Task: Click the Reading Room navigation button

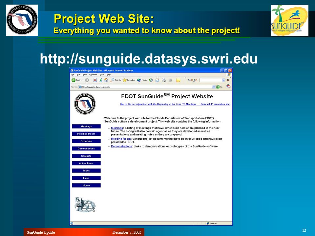Action: coord(86,134)
